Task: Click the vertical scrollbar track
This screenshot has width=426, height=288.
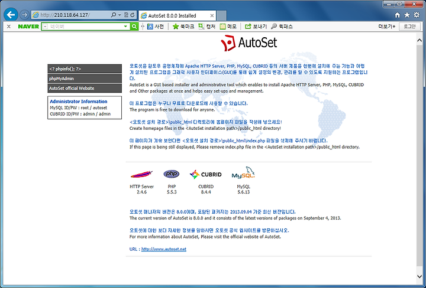Action: (419, 157)
